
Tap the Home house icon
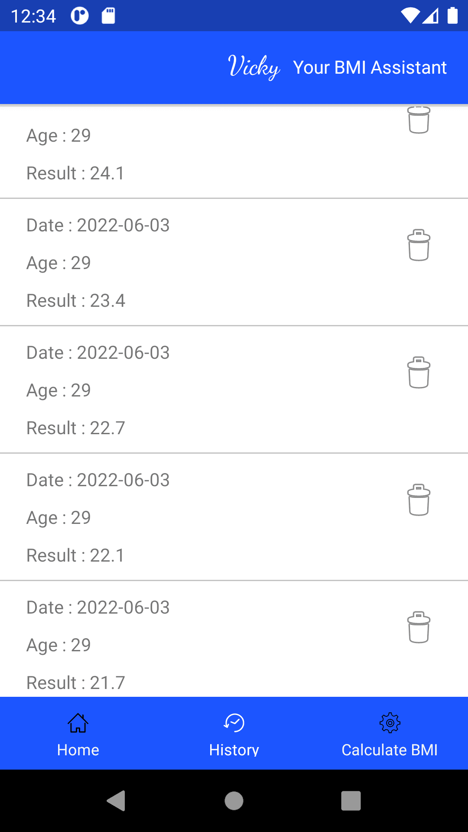(x=78, y=723)
